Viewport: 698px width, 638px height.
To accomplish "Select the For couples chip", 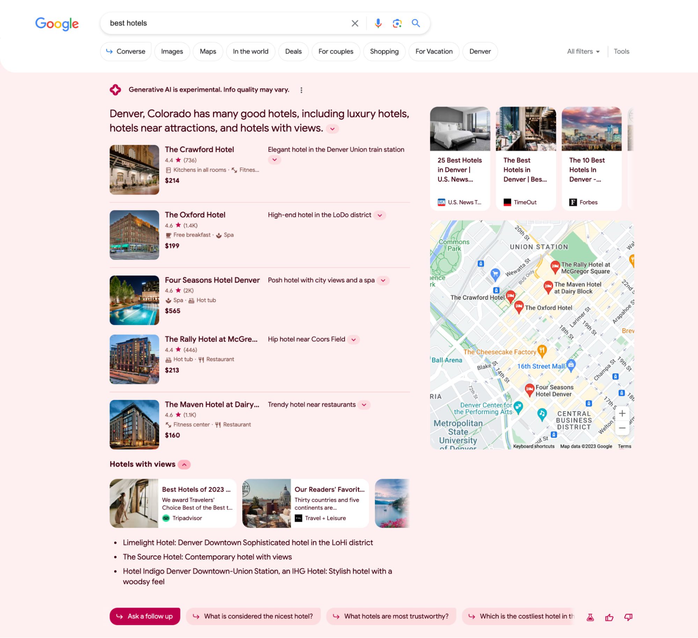I will click(x=336, y=51).
